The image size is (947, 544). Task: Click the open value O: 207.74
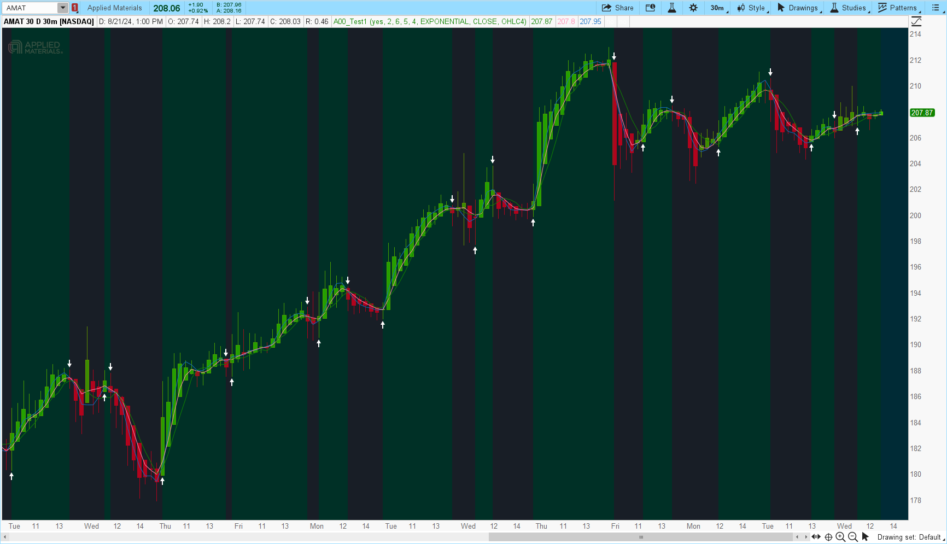(183, 21)
